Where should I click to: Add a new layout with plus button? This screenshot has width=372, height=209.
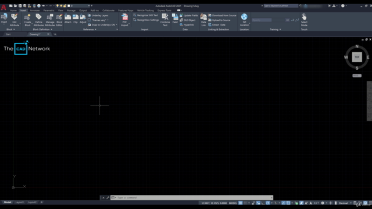pyautogui.click(x=41, y=203)
